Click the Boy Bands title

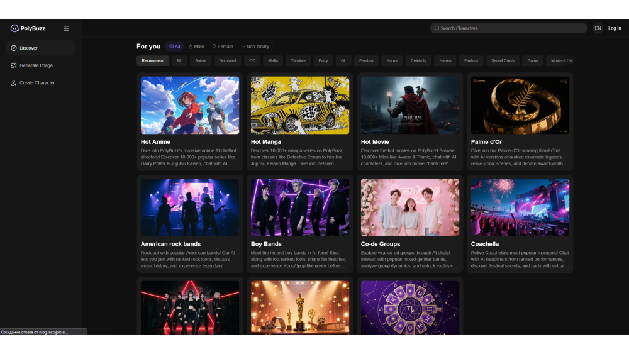266,244
